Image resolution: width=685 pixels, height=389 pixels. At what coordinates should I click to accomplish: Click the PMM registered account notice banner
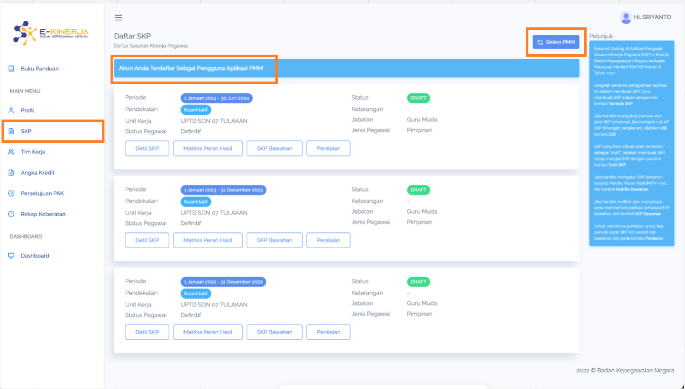(x=346, y=68)
